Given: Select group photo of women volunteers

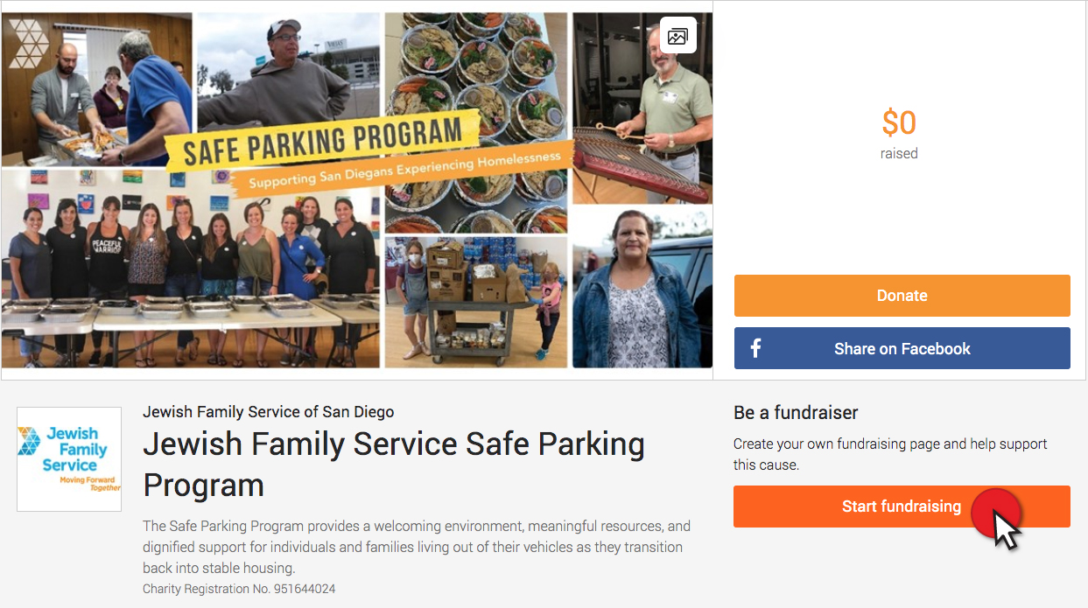Looking at the screenshot, I should point(190,269).
